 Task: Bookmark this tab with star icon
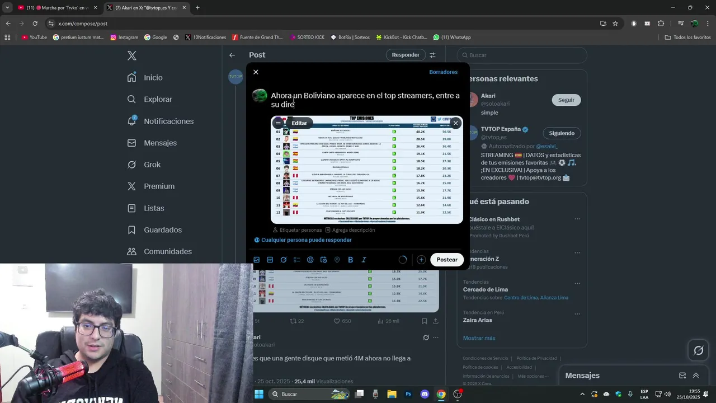click(615, 24)
